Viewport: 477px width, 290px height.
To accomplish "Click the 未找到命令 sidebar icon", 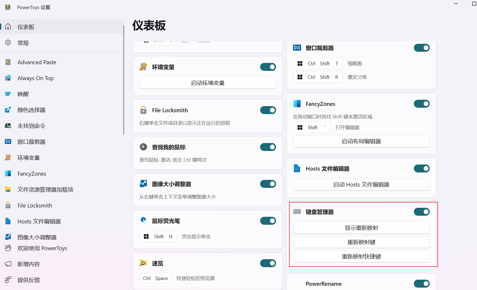I will [8, 126].
